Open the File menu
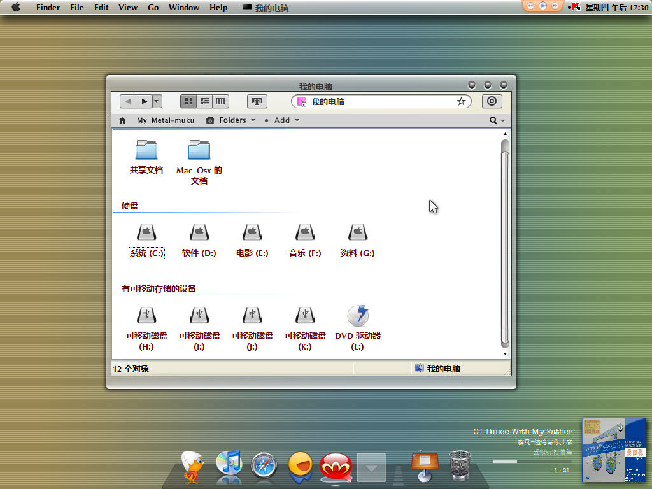 pos(76,7)
